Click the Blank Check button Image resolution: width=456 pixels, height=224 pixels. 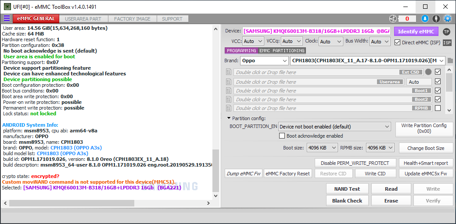tap(347, 201)
